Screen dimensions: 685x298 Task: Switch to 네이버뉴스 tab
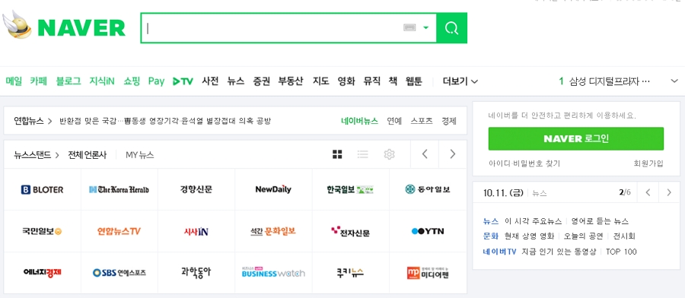[x=359, y=121]
